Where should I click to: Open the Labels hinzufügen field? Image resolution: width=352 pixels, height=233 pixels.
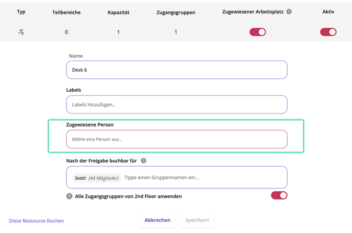click(176, 104)
